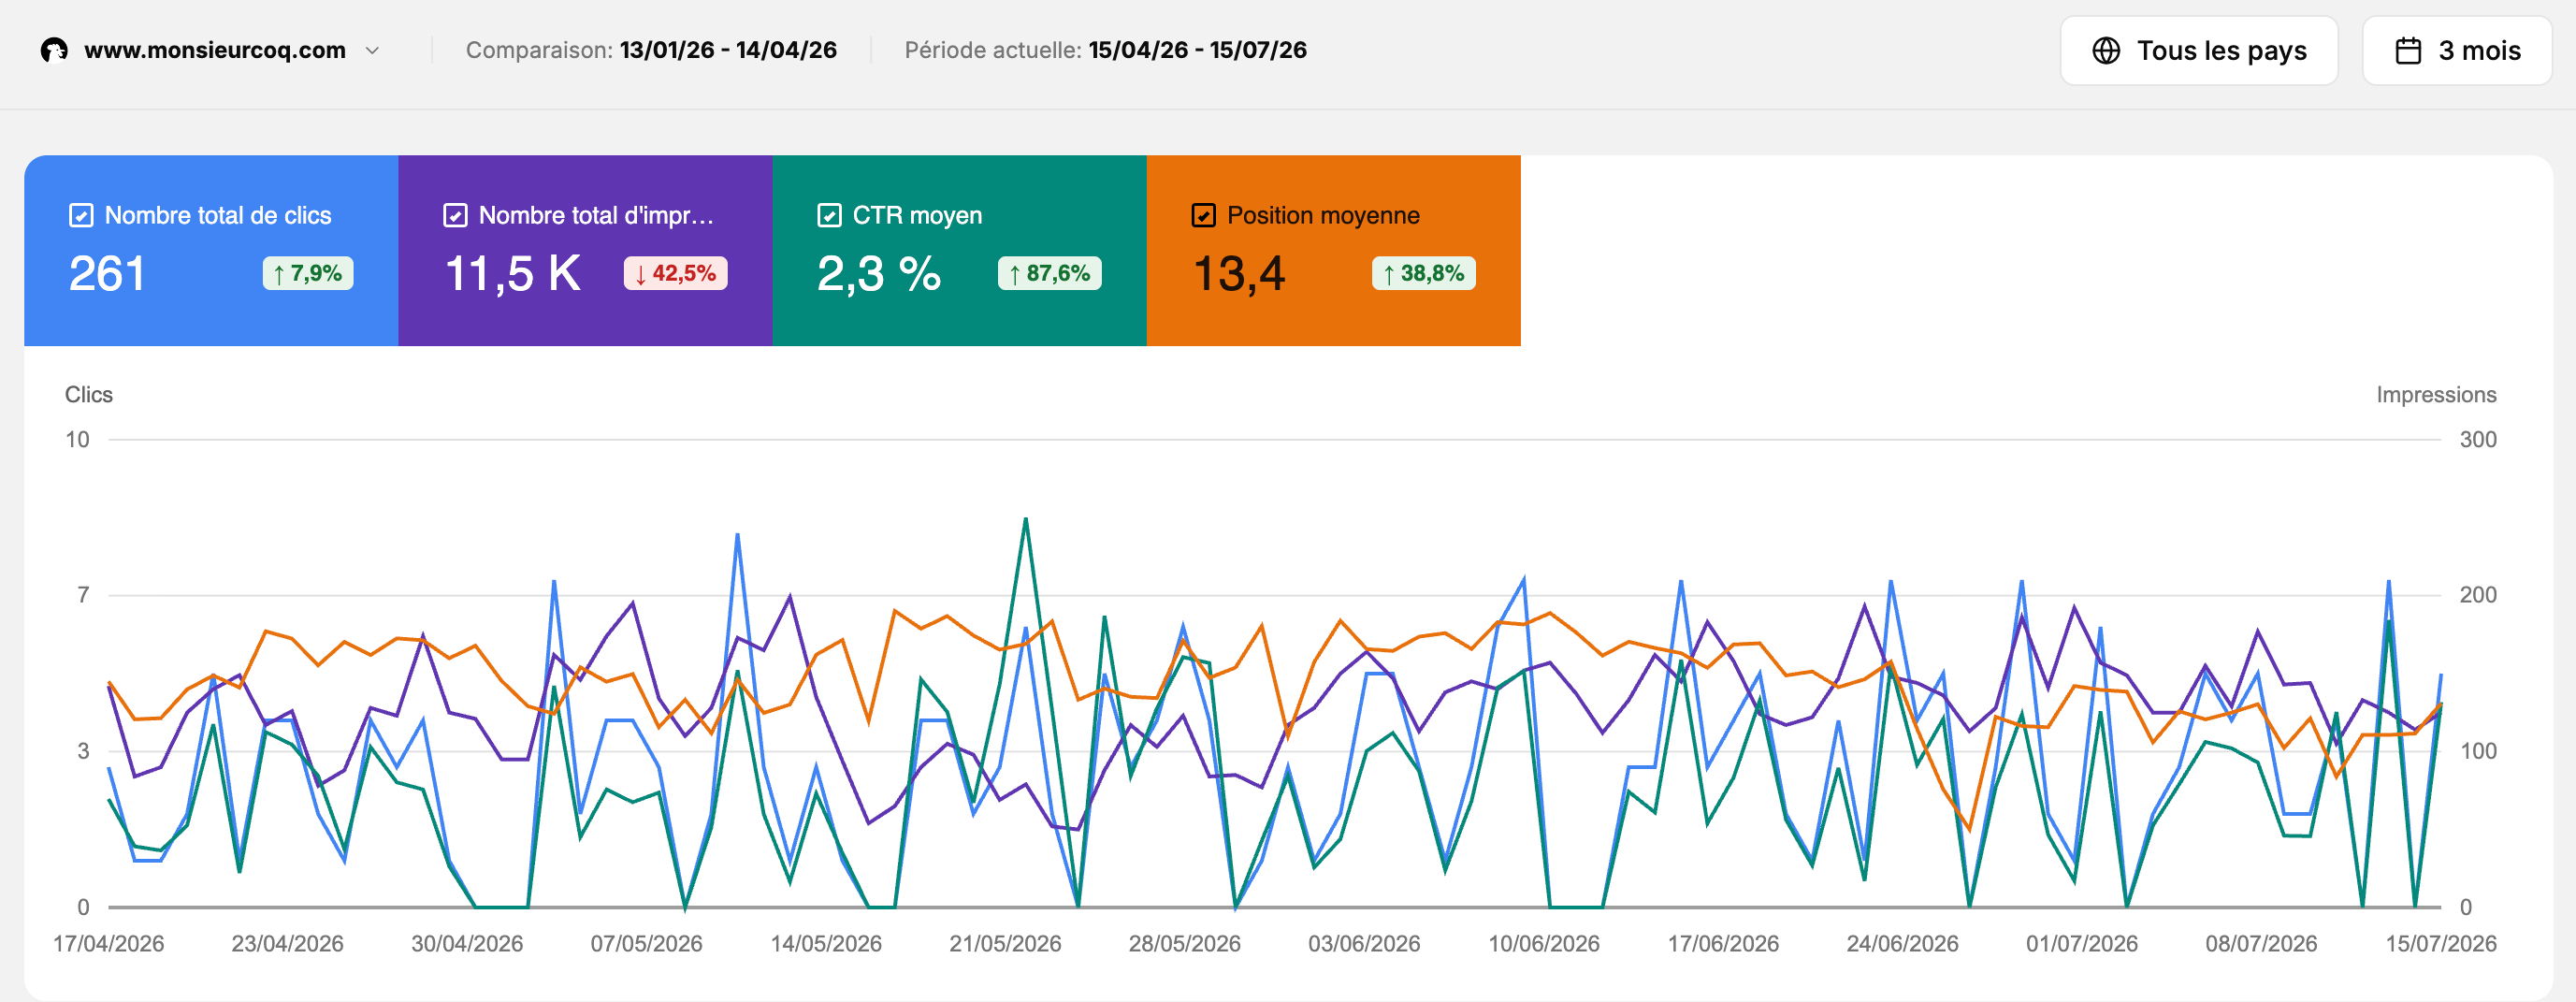Image resolution: width=2576 pixels, height=1002 pixels.
Task: Click the comparison dates 13/01/26 - 14/04/26
Action: coord(728,50)
